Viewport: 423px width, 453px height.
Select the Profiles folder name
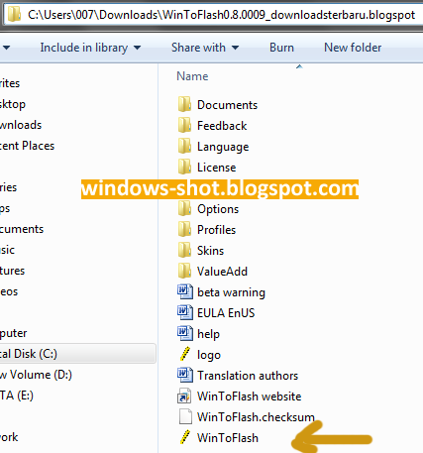(x=217, y=230)
